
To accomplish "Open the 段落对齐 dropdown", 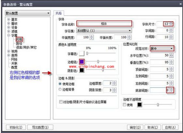I will [x=162, y=48].
